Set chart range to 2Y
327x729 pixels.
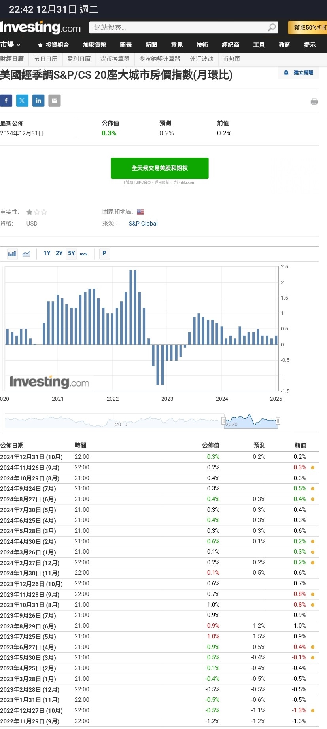pyautogui.click(x=59, y=253)
